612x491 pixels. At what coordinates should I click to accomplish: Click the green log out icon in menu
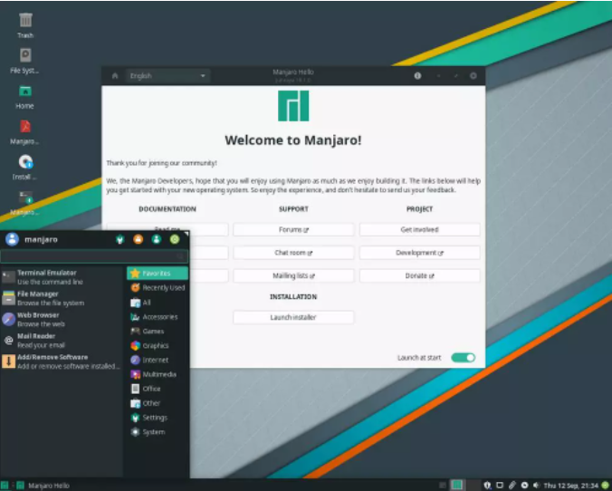[175, 239]
